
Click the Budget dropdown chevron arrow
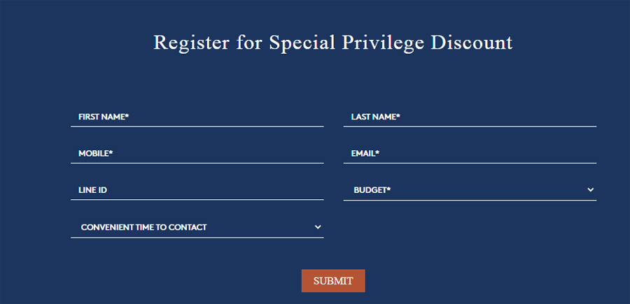click(590, 189)
